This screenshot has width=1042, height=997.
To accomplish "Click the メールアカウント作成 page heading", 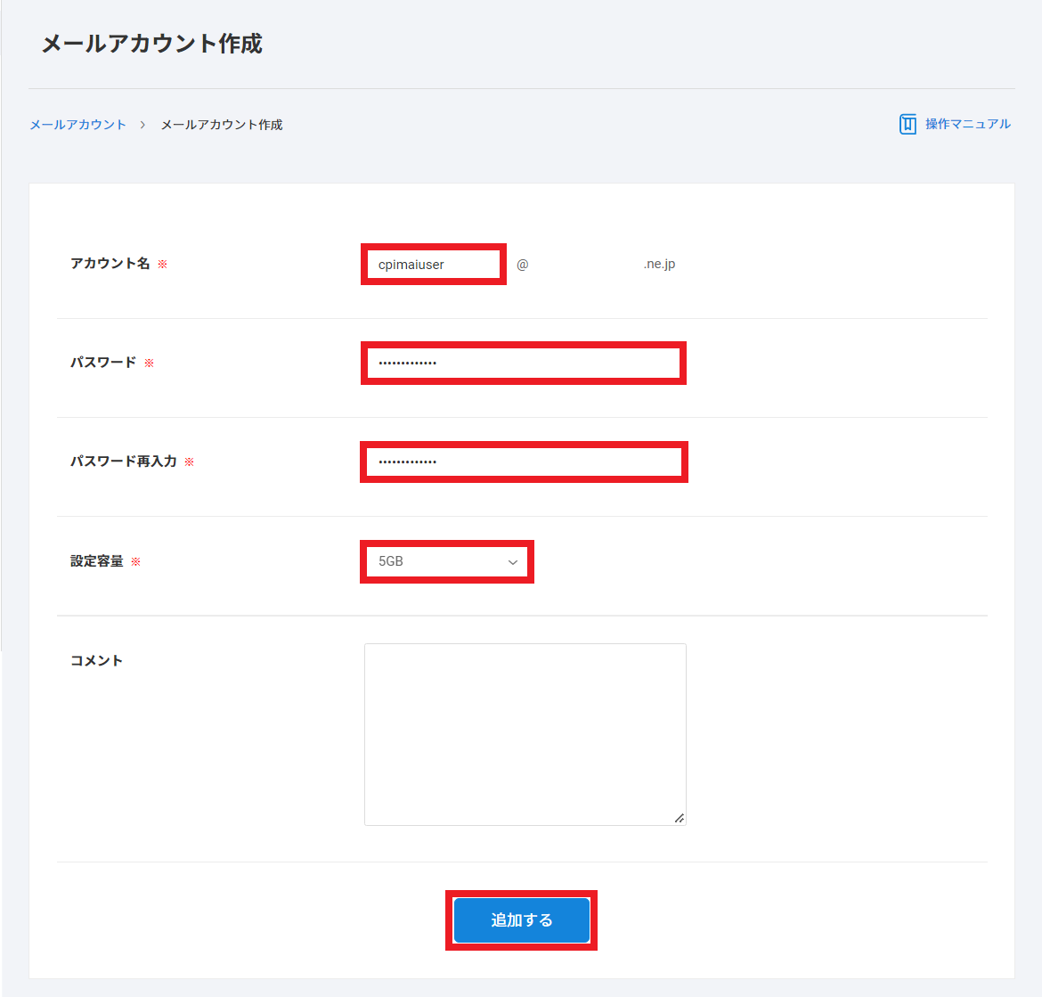I will [x=152, y=44].
